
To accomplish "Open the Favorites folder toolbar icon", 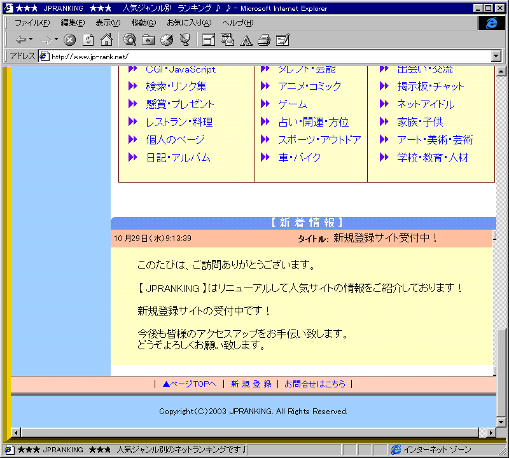I will (148, 40).
